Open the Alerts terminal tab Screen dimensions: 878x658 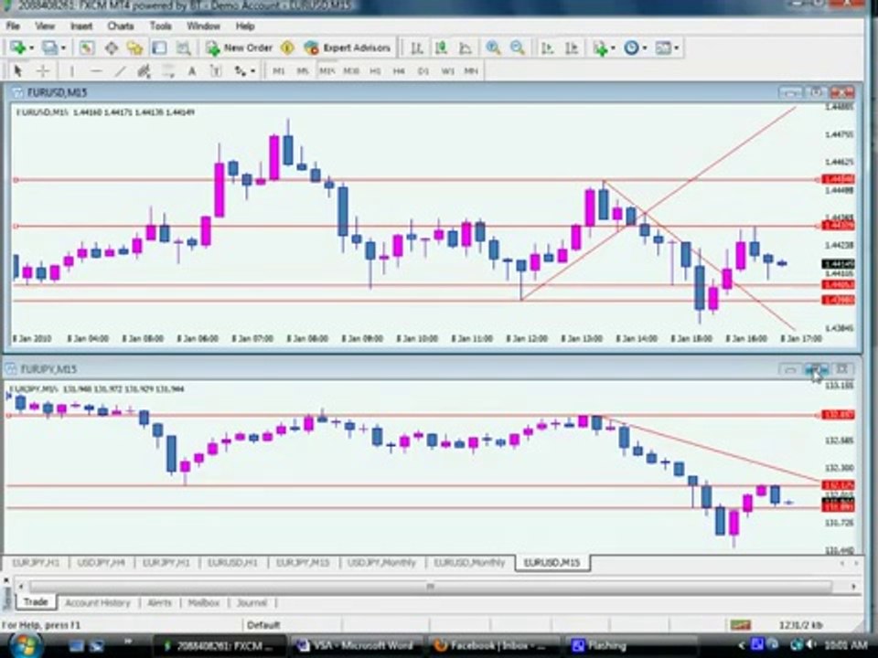tap(159, 603)
